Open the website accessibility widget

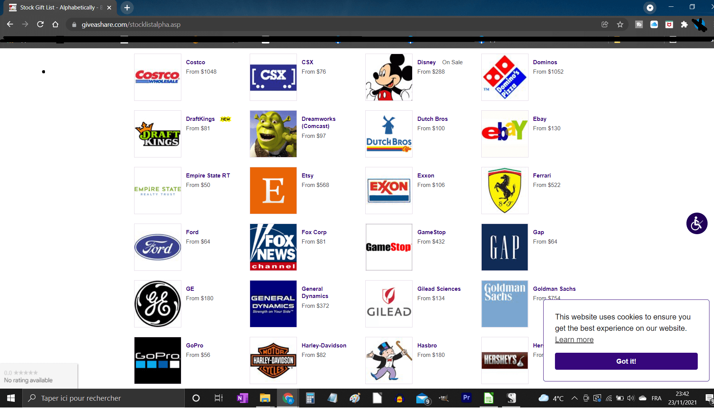tap(697, 224)
